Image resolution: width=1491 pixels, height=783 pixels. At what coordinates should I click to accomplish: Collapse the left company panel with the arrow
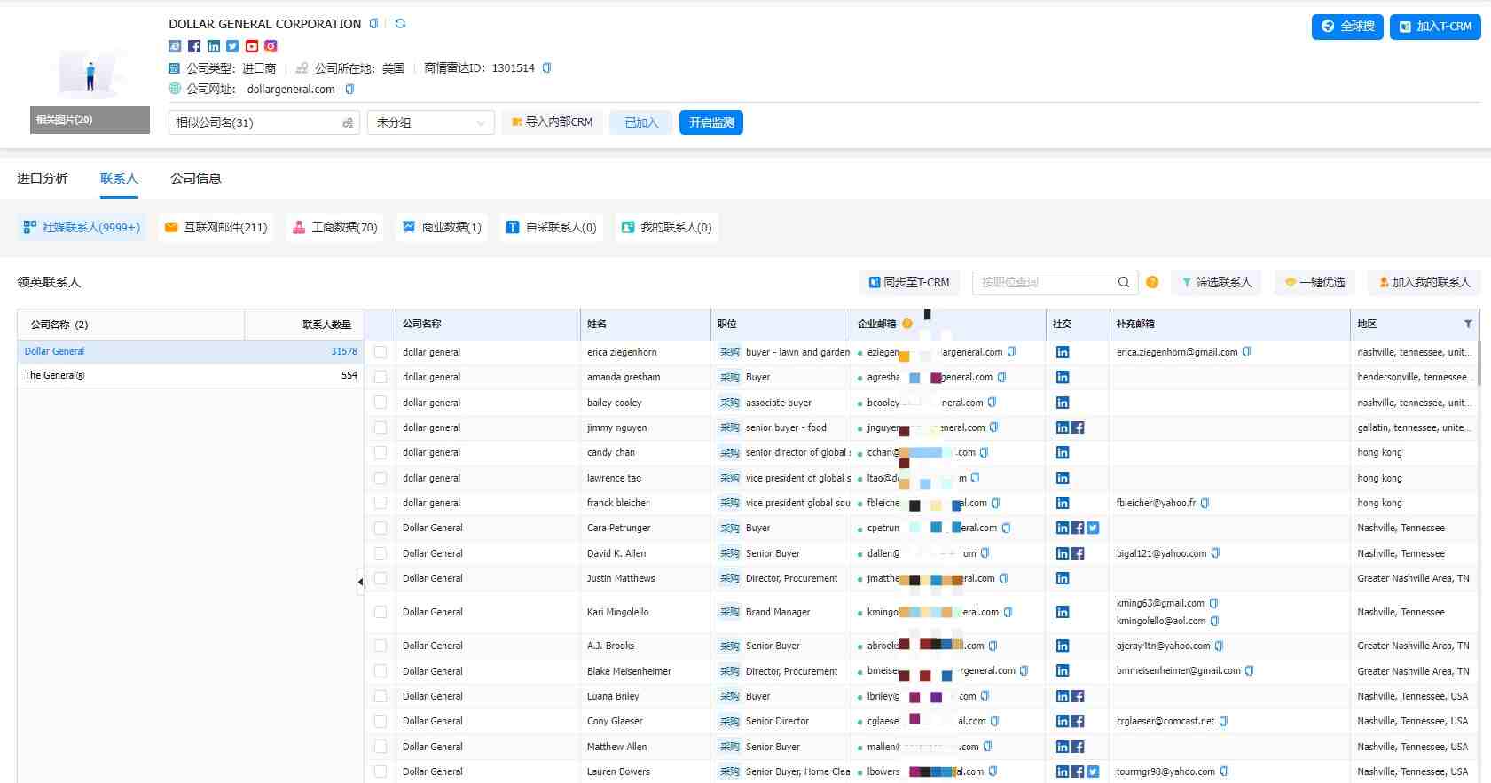tap(360, 582)
